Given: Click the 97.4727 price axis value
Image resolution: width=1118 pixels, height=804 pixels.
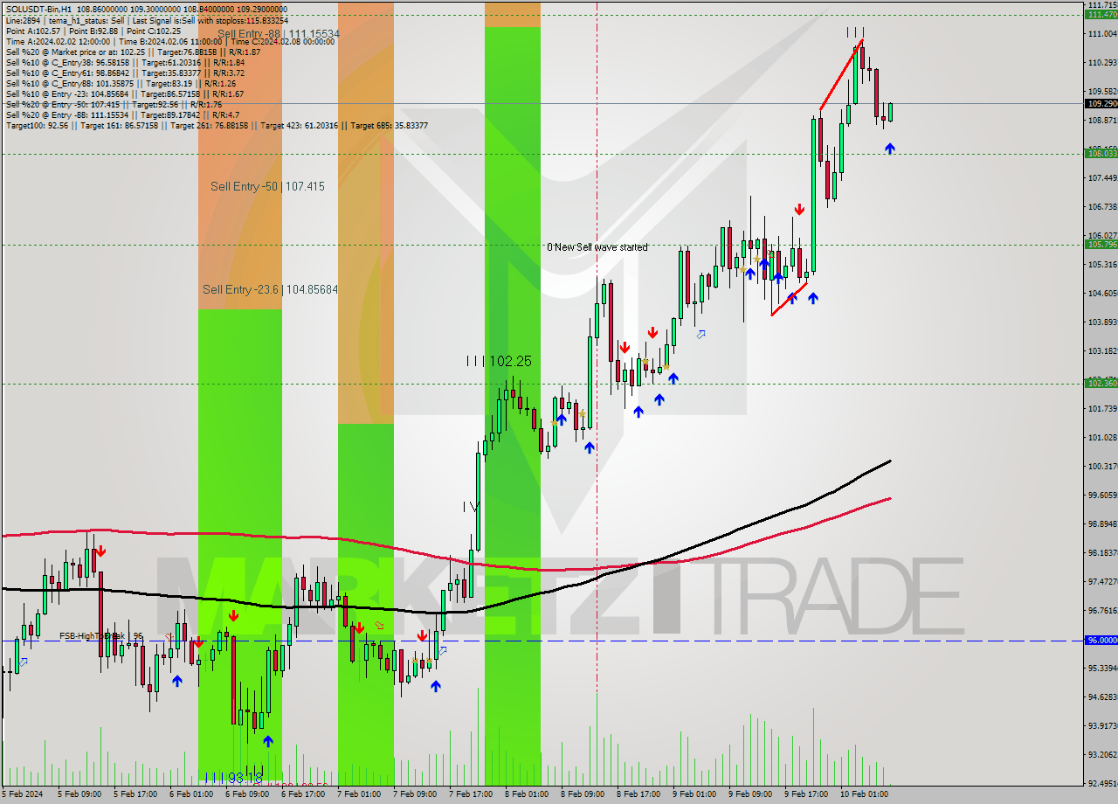Looking at the screenshot, I should point(1102,581).
